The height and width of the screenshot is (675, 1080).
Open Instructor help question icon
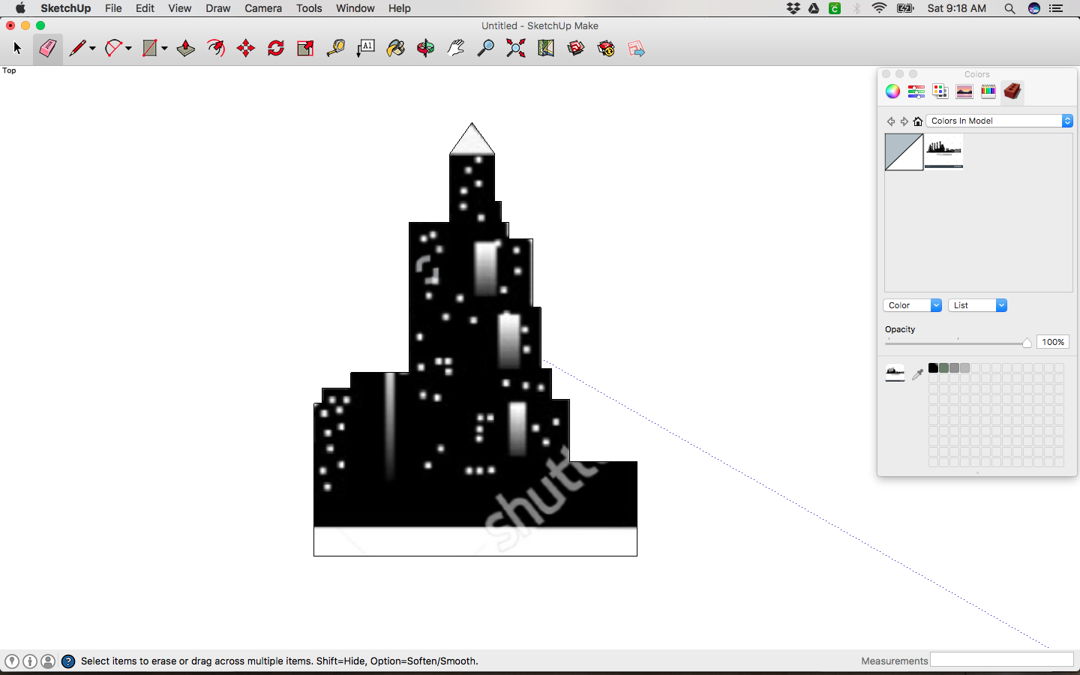pos(68,661)
